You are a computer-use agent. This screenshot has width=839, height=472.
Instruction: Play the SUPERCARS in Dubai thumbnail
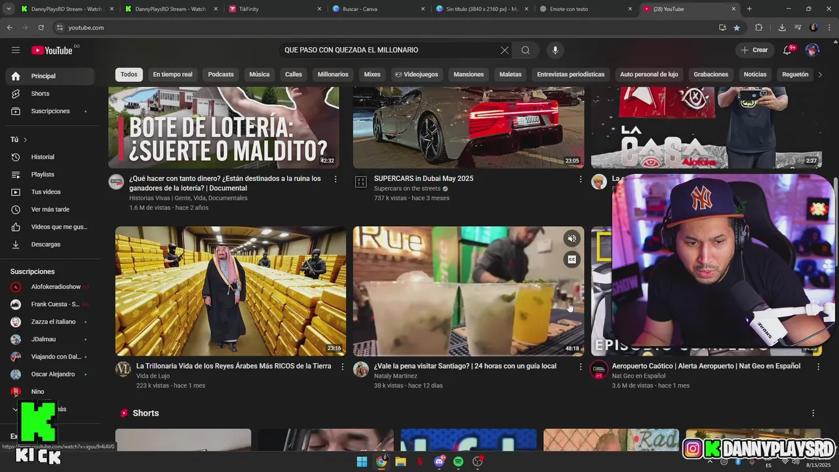point(469,128)
